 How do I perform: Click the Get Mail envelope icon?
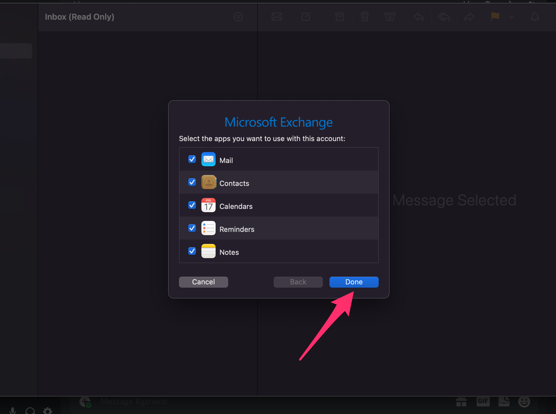277,17
